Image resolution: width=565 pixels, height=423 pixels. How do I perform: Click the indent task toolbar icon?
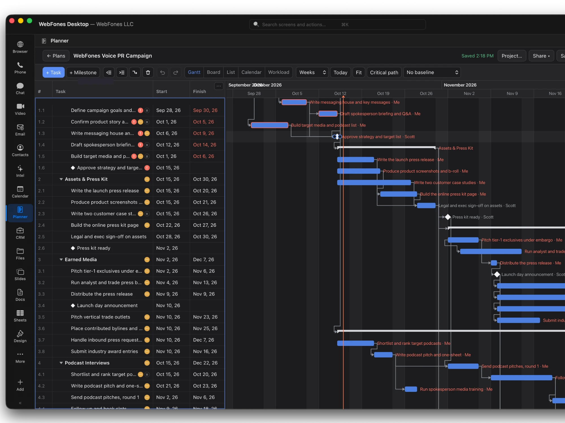(122, 72)
